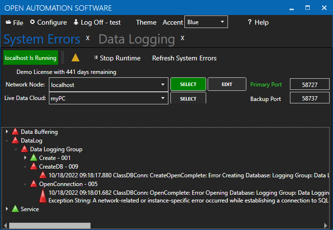The image size is (333, 230).
Task: Close the Data Logging tab
Action: click(x=182, y=38)
